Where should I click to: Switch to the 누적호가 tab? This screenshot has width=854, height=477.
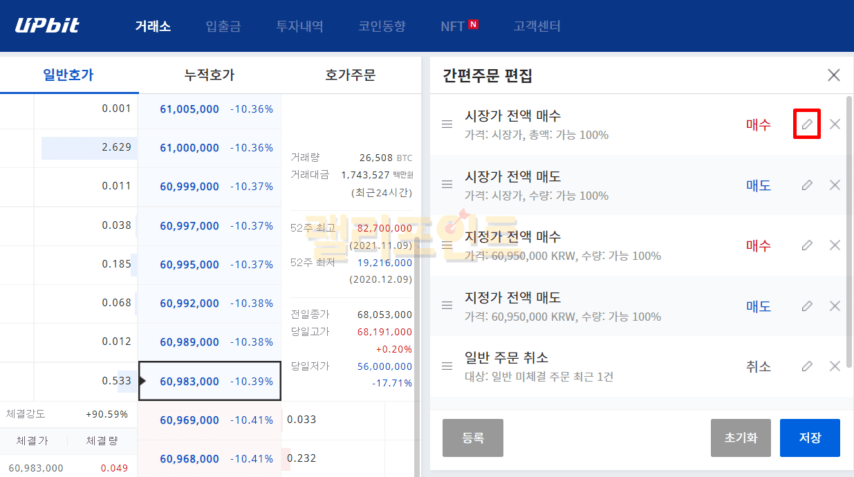[x=210, y=75]
